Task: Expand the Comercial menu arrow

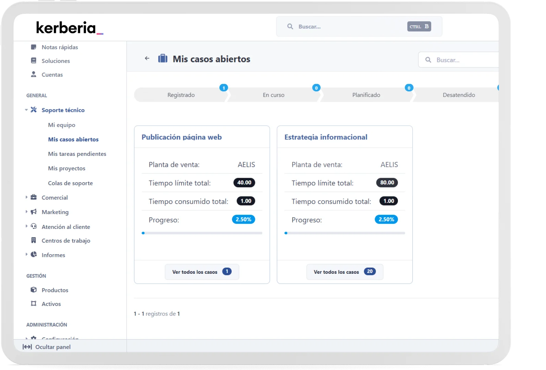Action: (x=26, y=197)
